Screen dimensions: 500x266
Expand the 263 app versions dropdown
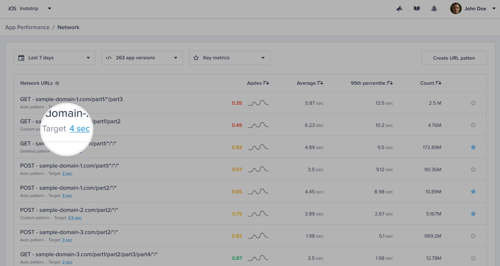(142, 58)
